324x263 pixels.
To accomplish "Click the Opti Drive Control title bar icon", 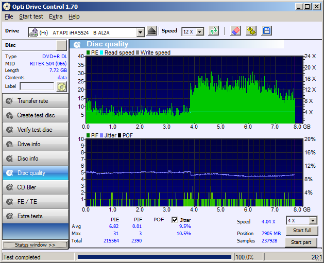I will pyautogui.click(x=7, y=7).
